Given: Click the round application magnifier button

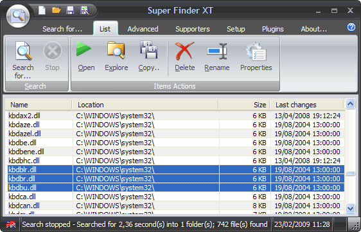Looking at the screenshot, I should pos(18,16).
